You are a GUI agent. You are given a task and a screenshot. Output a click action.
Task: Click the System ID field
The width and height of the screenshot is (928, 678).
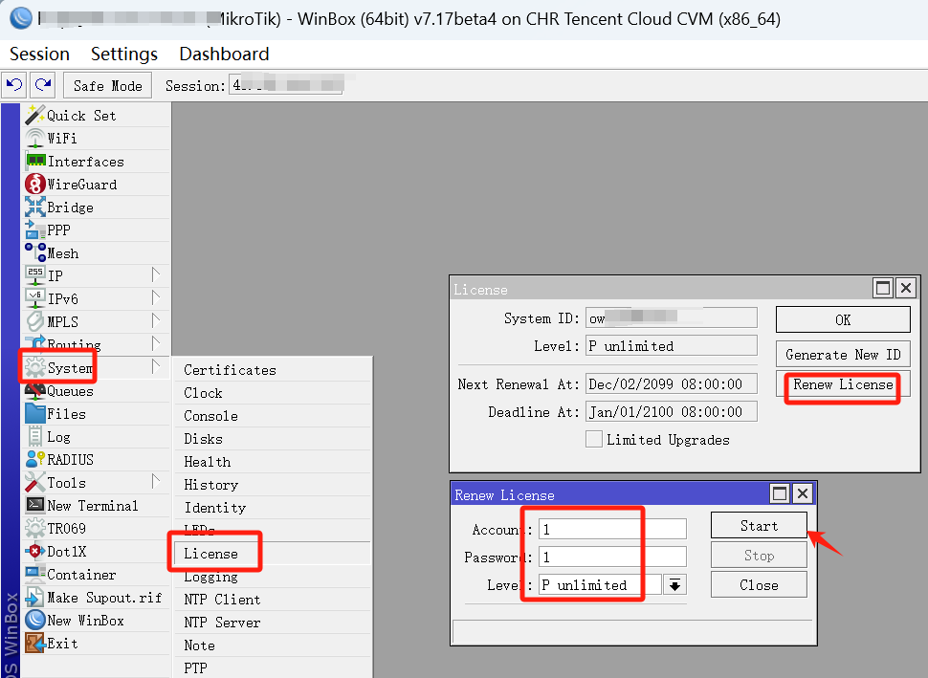click(x=672, y=317)
